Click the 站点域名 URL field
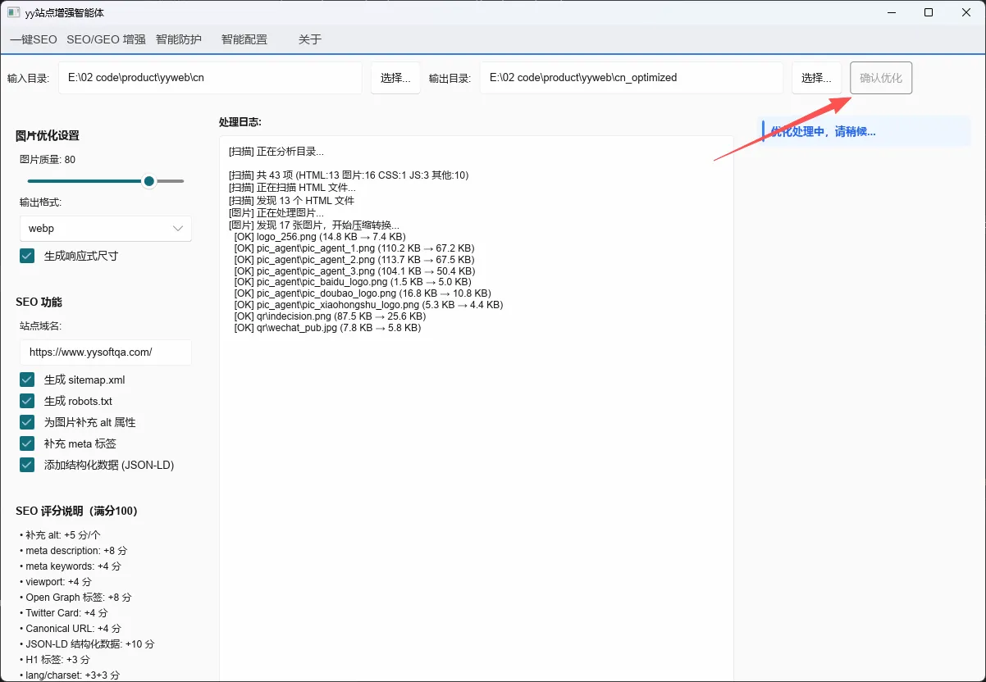986x682 pixels. tap(106, 352)
